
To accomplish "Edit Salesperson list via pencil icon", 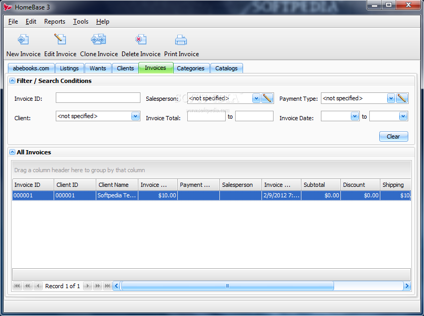I will pos(267,98).
